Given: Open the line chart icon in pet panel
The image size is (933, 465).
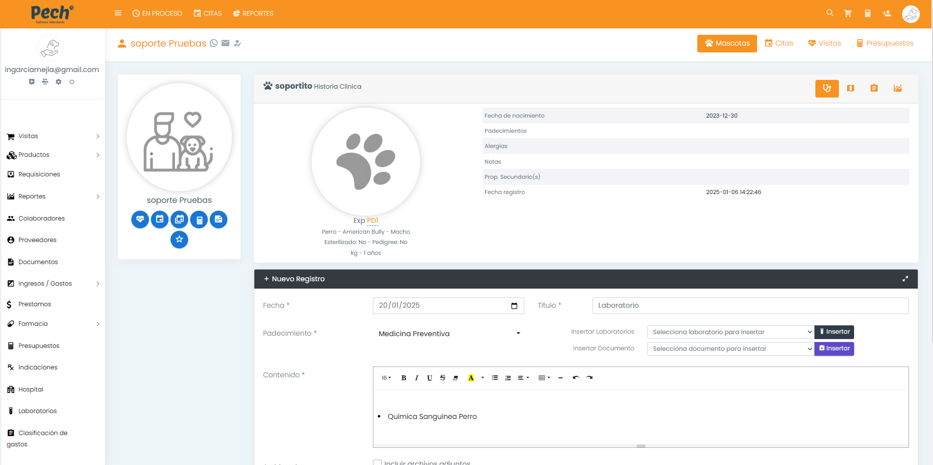Looking at the screenshot, I should [x=897, y=88].
